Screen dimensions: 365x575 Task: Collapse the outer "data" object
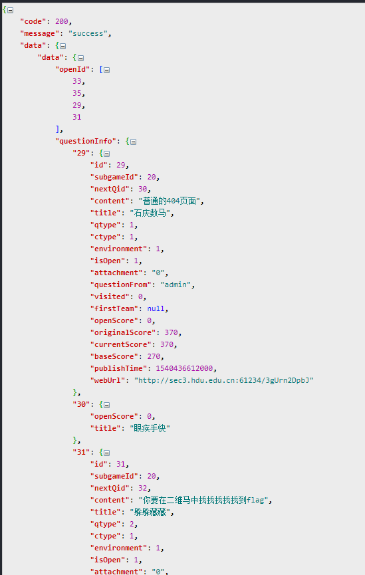62,47
